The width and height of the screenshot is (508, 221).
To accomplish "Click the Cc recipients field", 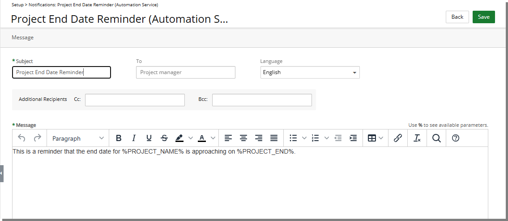I will [x=135, y=100].
